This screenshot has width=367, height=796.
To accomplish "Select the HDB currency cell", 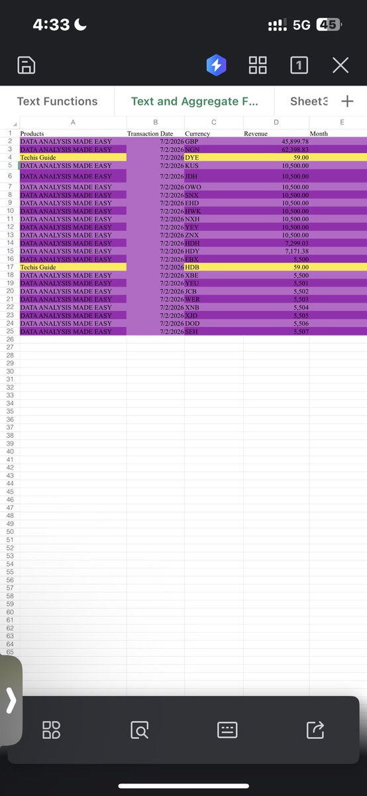I will [214, 267].
